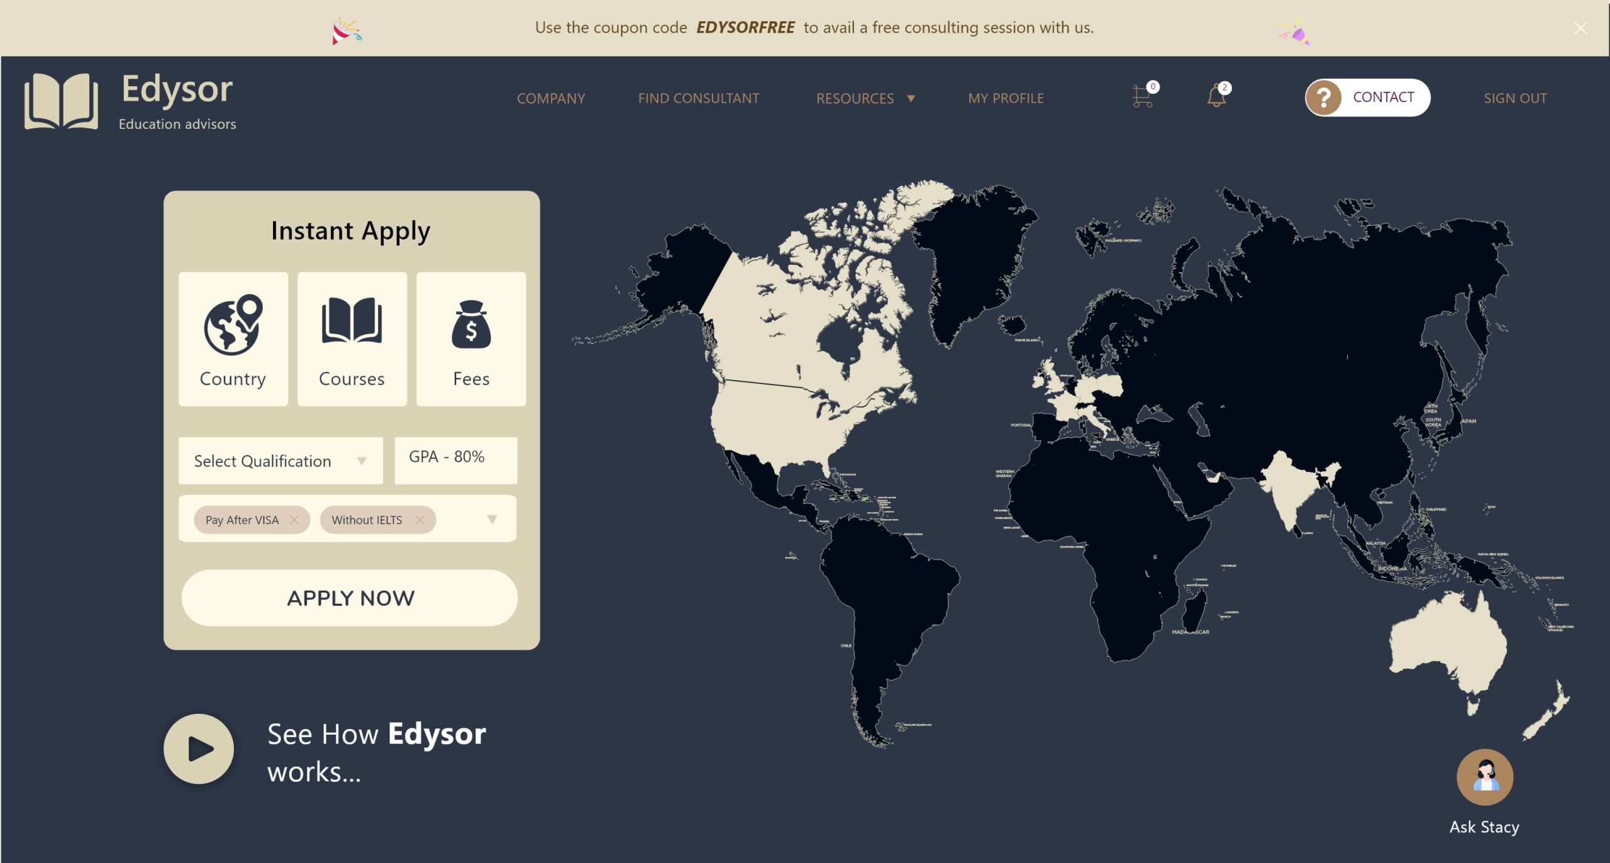Open the Select Qualification dropdown
Viewport: 1610px width, 863px height.
(280, 460)
